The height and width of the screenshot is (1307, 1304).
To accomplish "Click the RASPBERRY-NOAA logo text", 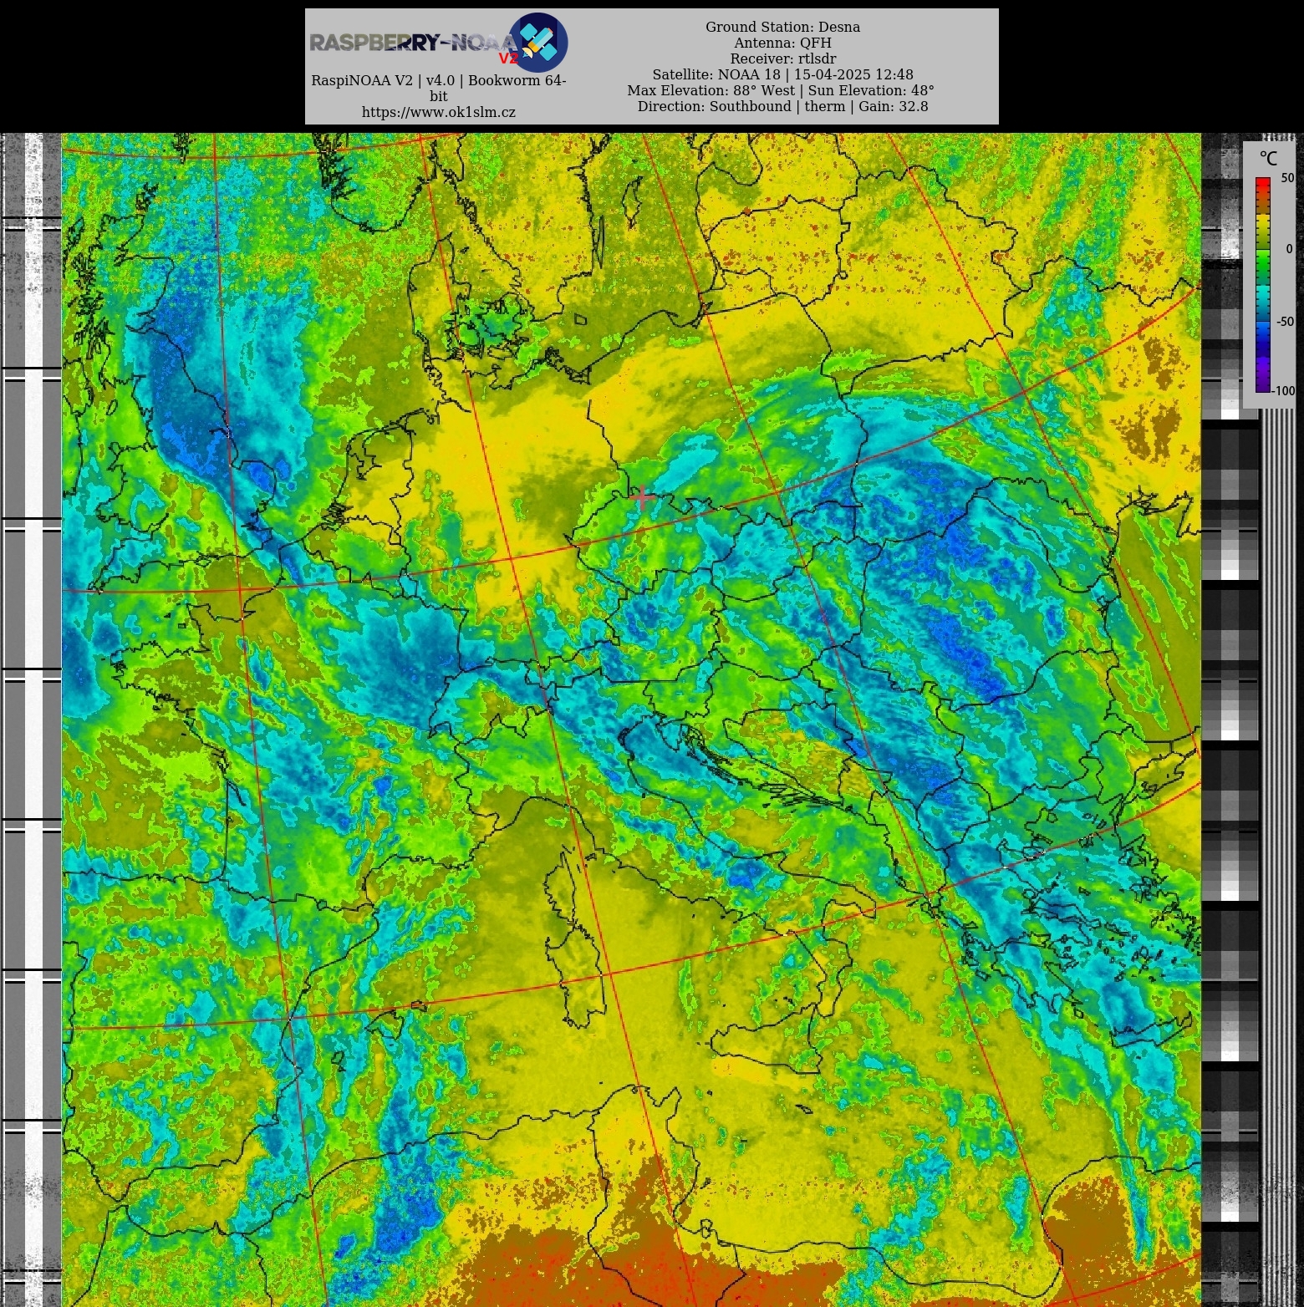I will (x=413, y=43).
